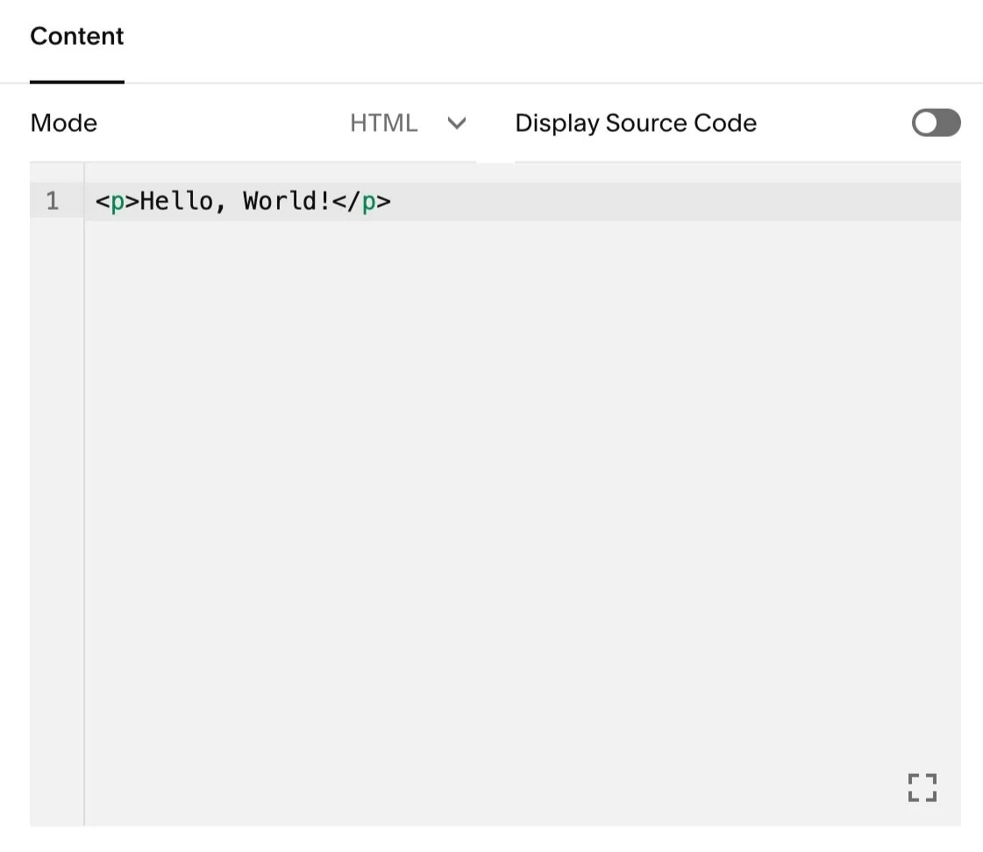Toggle the Display Source Code switch

click(935, 123)
